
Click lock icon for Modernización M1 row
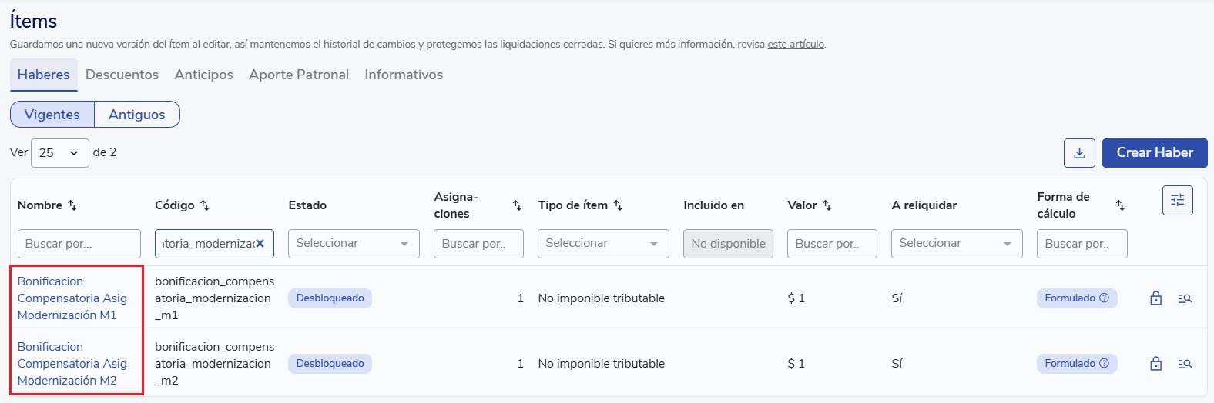pyautogui.click(x=1155, y=298)
